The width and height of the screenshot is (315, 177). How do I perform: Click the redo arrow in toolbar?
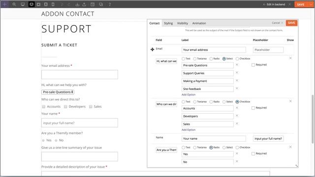click(x=69, y=4)
